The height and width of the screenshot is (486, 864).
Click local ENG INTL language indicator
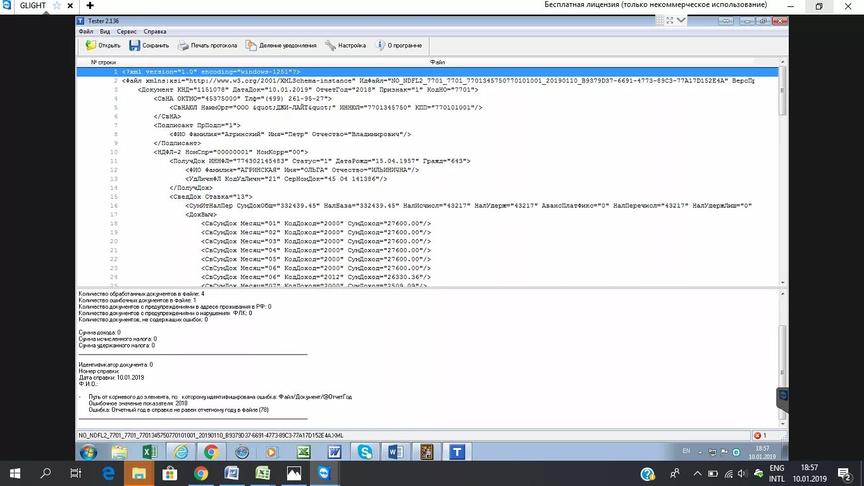777,473
